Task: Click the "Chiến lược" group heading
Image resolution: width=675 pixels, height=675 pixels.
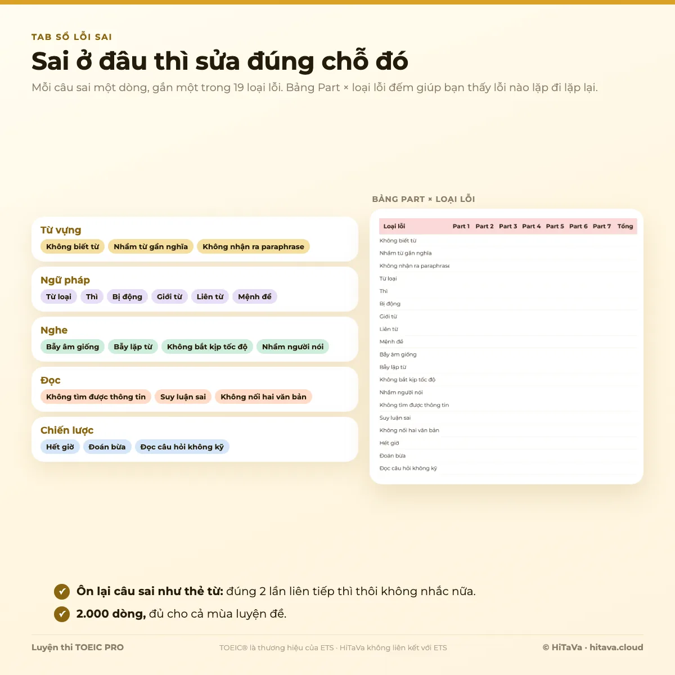Action: coord(67,430)
